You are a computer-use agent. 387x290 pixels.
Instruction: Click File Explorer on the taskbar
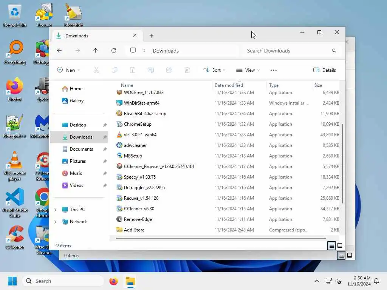click(x=130, y=281)
